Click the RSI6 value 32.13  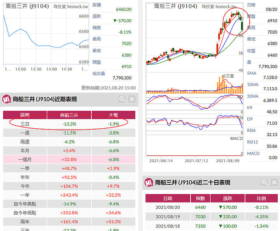coord(272,135)
